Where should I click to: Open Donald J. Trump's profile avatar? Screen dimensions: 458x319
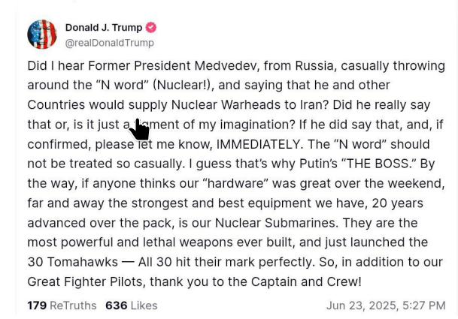42,35
